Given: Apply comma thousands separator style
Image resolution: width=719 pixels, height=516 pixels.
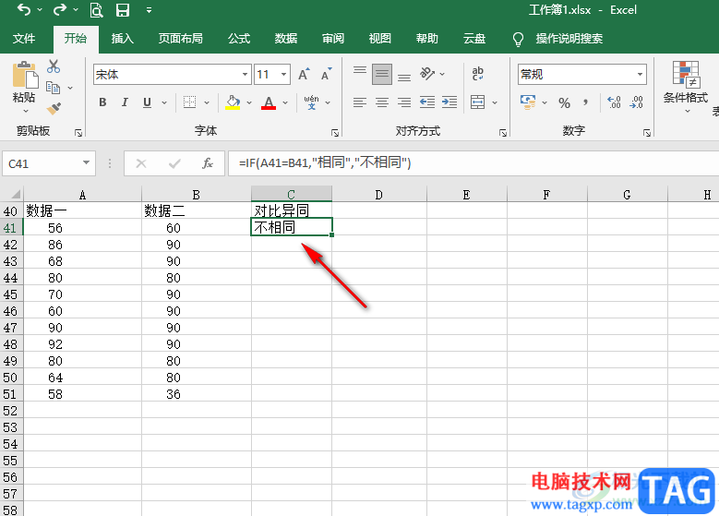Looking at the screenshot, I should (585, 102).
